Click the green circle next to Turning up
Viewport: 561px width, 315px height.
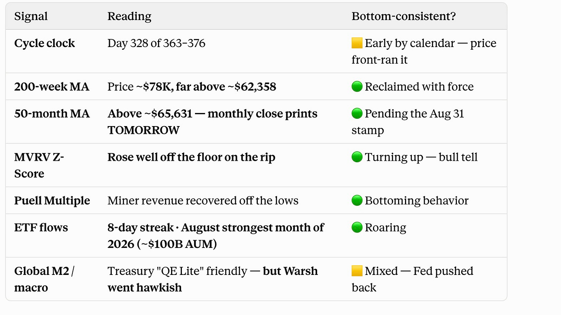pos(357,157)
